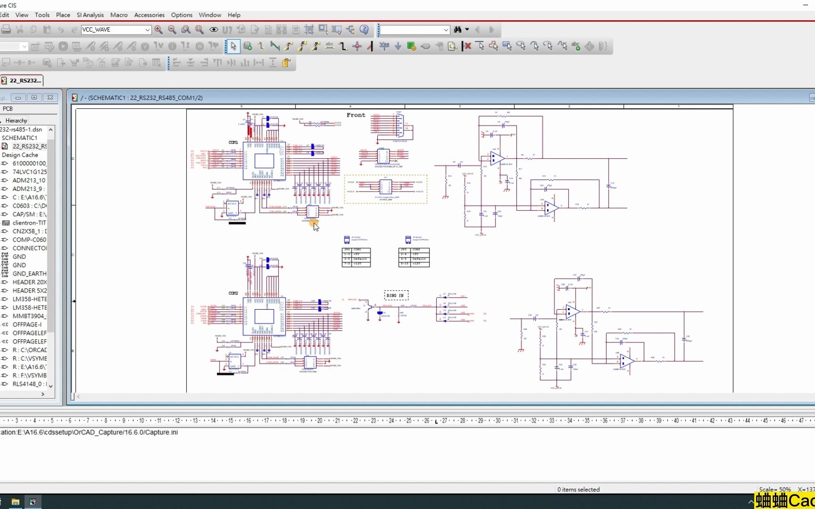Viewport: 815px width, 509px height.
Task: Toggle Drag Connected Object mode
Action: tap(337, 30)
